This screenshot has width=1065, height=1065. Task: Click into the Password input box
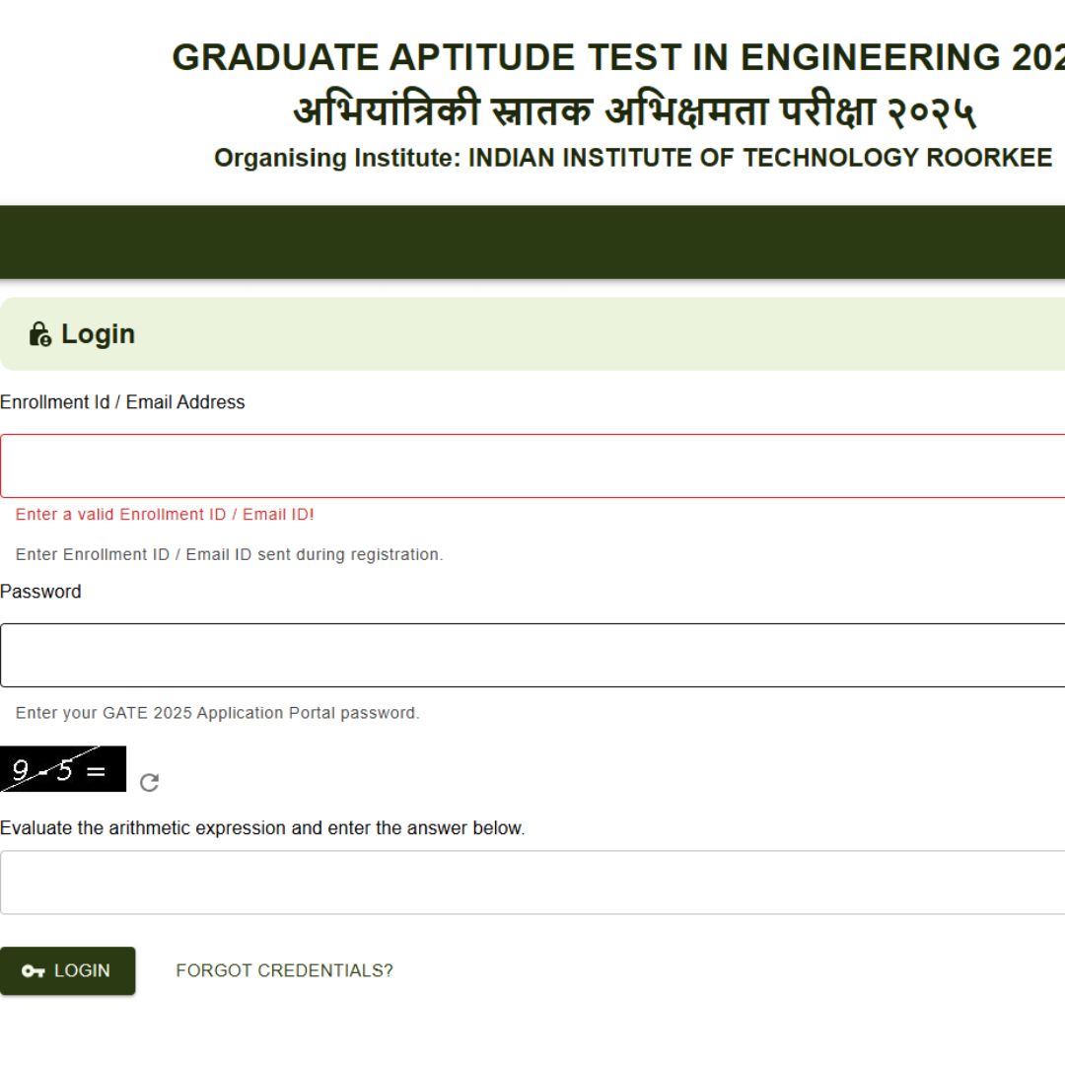(532, 655)
